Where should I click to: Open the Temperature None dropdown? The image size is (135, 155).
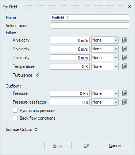(105, 66)
